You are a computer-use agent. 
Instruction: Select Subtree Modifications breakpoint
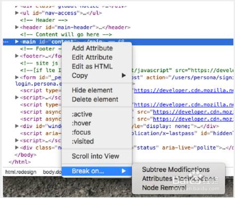tap(176, 170)
